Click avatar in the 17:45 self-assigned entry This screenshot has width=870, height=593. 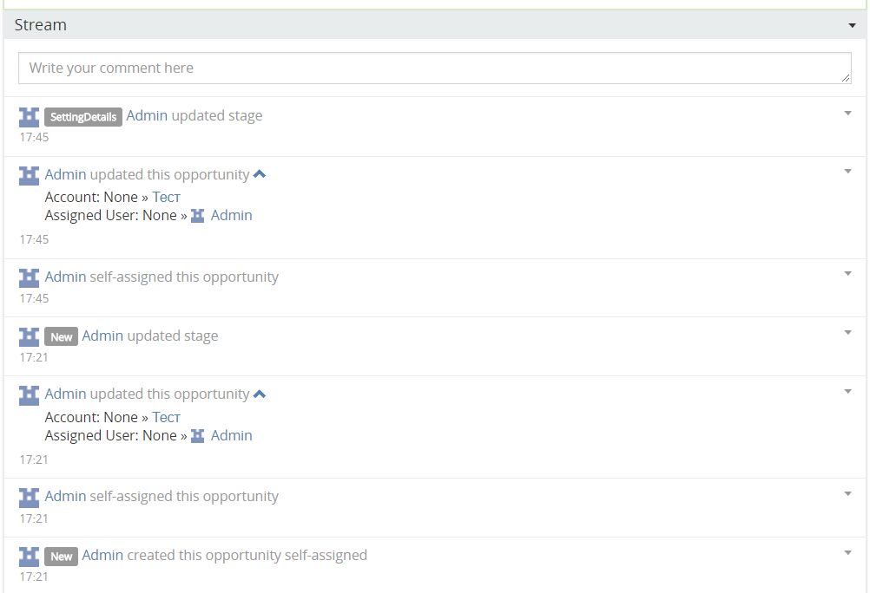tap(30, 278)
